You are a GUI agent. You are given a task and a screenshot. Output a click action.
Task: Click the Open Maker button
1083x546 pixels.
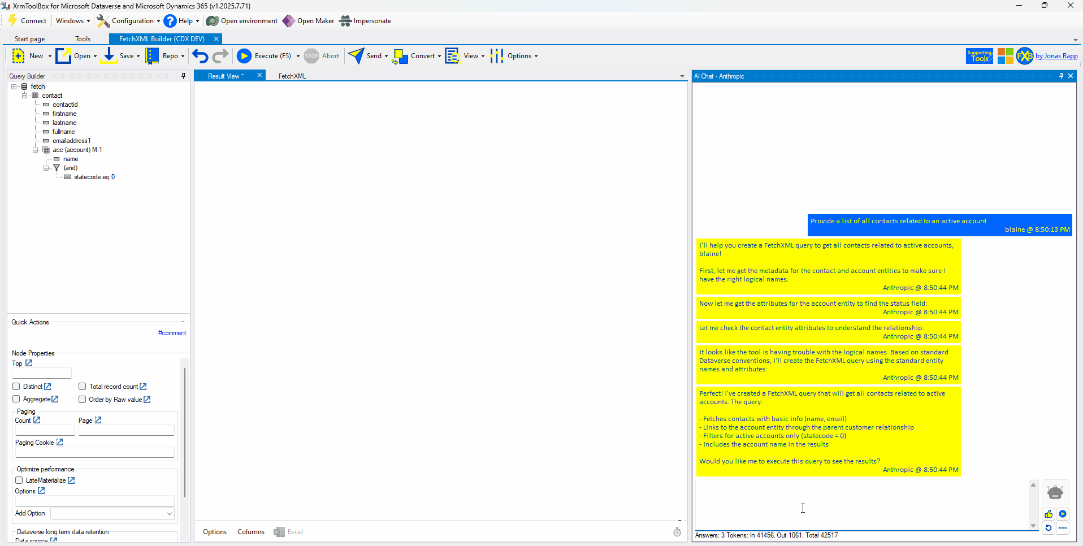309,21
